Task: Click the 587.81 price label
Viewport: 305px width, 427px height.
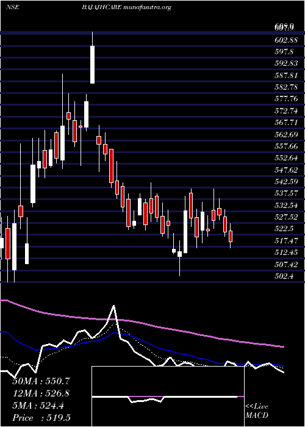Action: point(287,75)
